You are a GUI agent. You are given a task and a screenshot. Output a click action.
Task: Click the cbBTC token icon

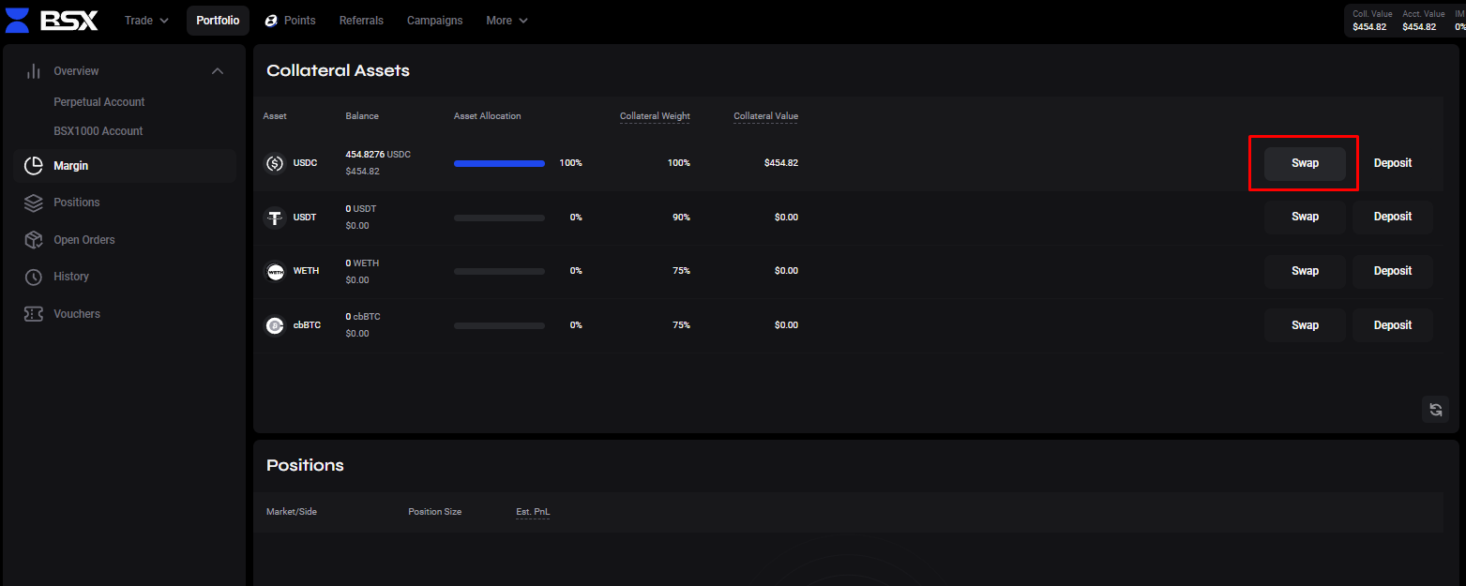[275, 325]
